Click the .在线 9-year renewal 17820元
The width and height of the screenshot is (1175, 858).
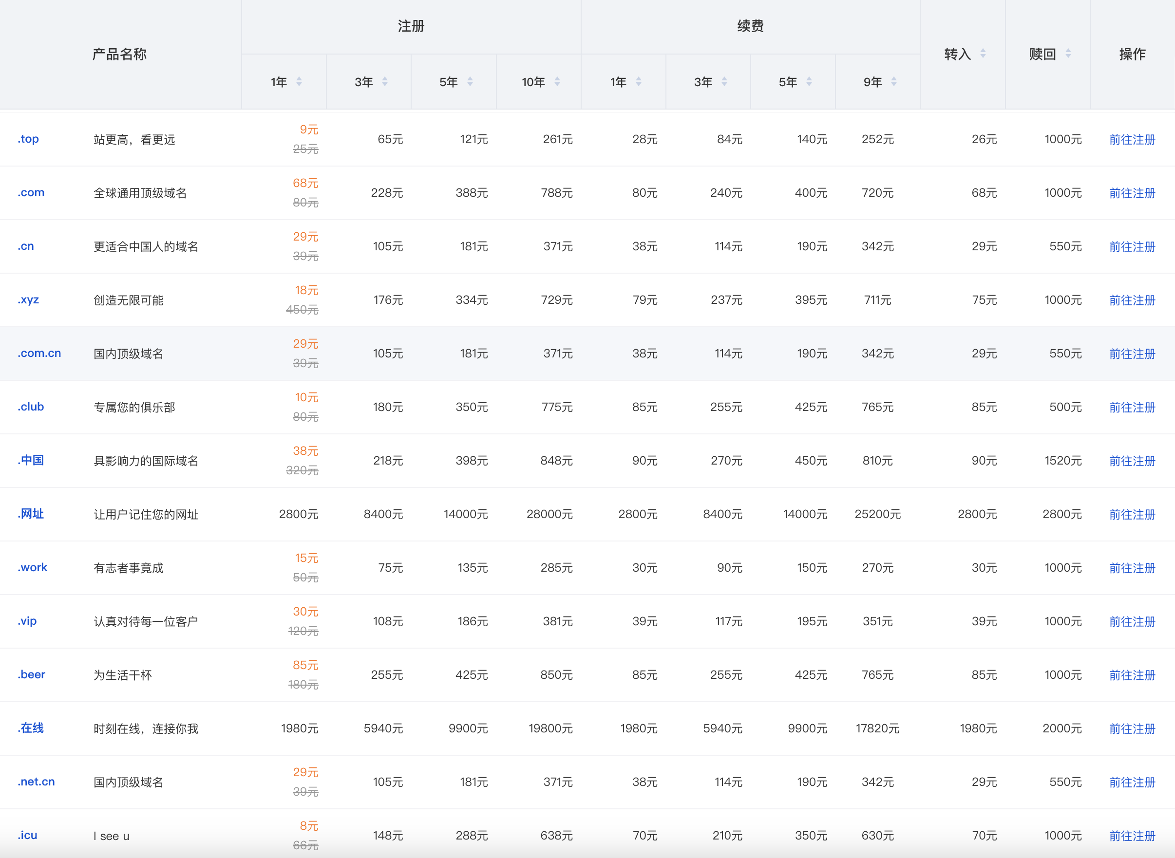tap(877, 728)
